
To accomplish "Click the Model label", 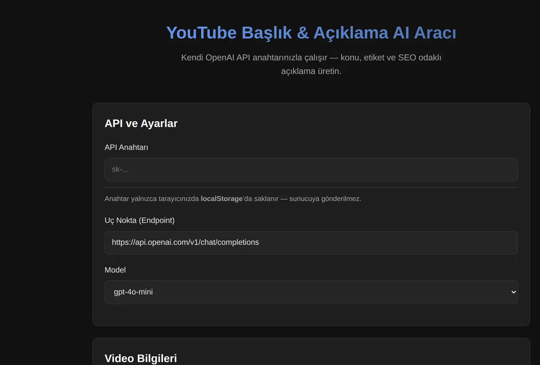I will [x=115, y=270].
